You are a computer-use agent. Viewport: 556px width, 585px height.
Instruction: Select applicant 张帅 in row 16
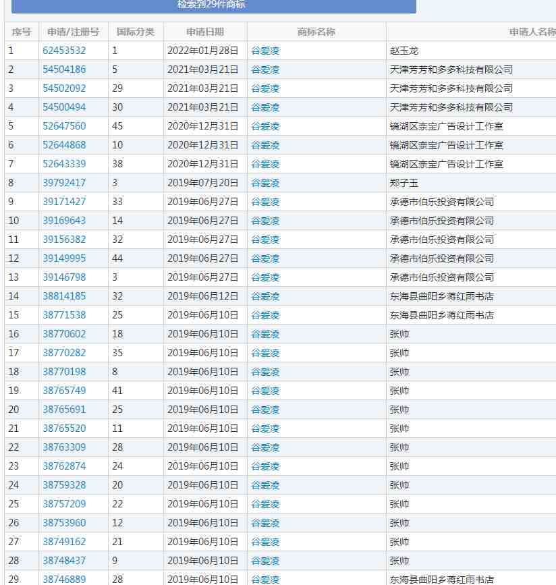(399, 334)
